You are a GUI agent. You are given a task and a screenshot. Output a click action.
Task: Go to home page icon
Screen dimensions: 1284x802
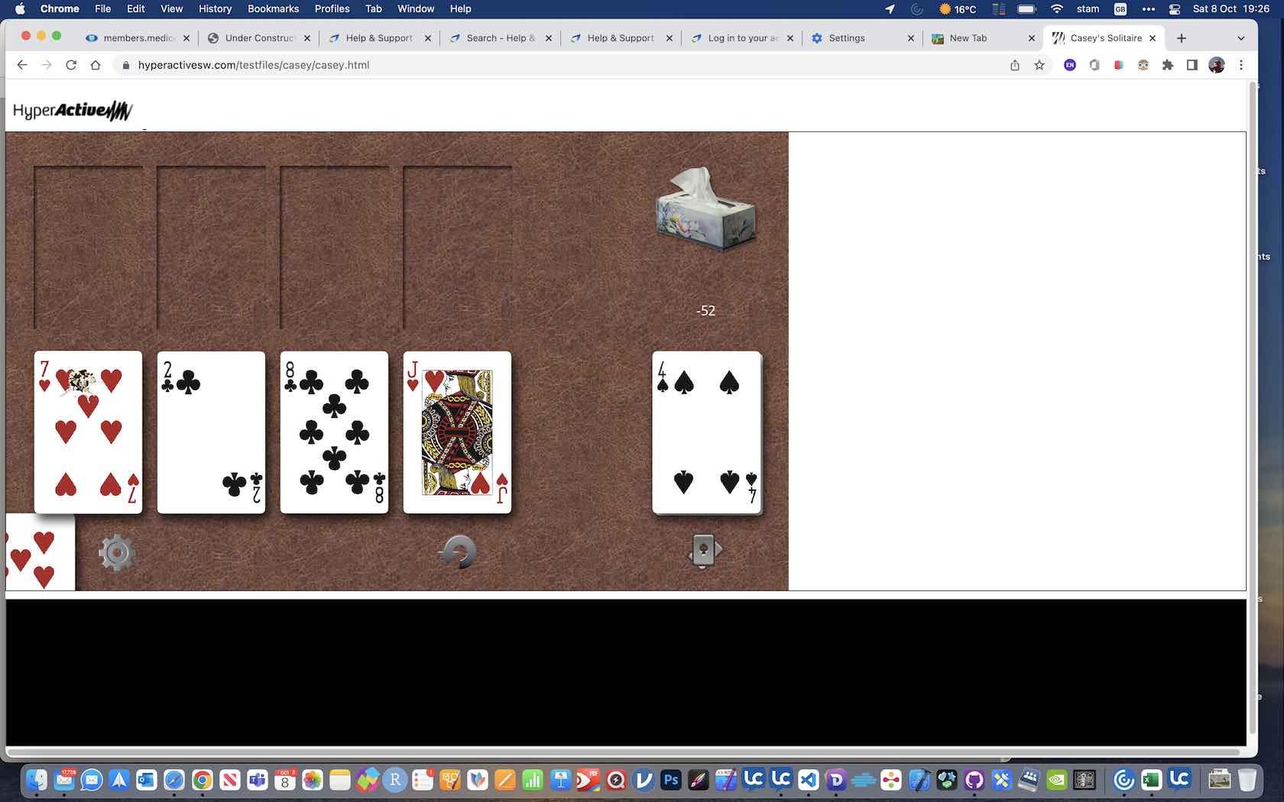96,65
